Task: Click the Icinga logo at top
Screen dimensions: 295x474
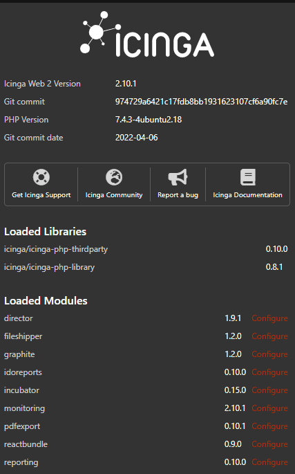Action: (x=147, y=34)
